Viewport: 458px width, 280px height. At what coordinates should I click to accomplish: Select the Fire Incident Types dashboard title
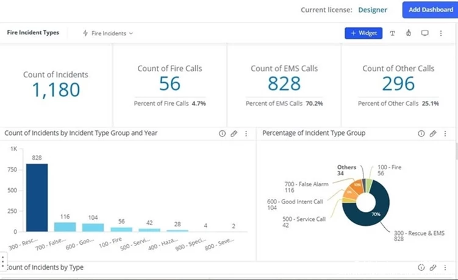33,33
